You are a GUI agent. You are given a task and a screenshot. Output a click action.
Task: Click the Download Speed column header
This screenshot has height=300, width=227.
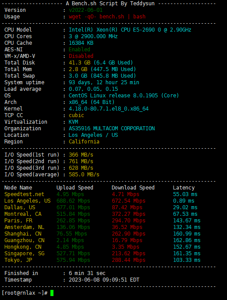pyautogui.click(x=133, y=188)
